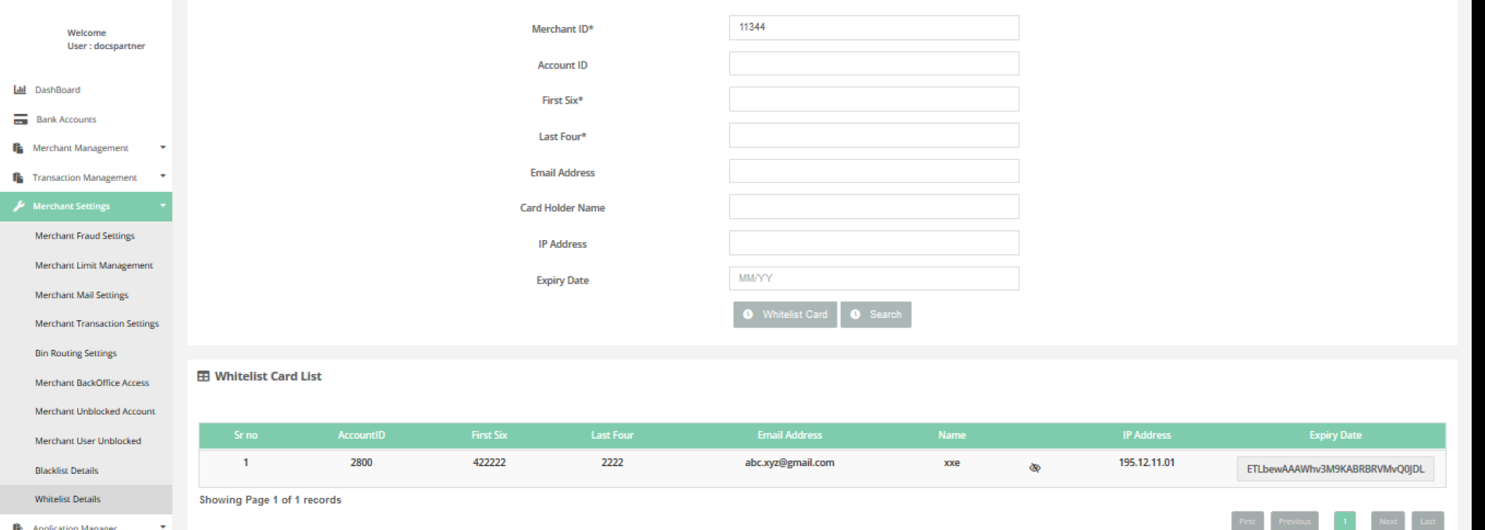The image size is (1485, 530).
Task: Open Blacklist Details menu item
Action: [66, 471]
